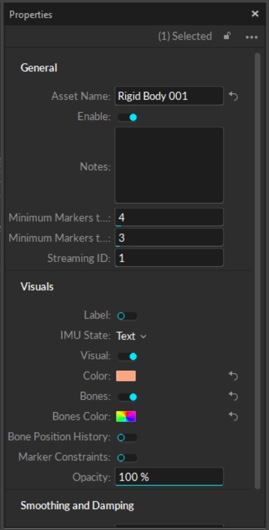
Task: Toggle the Visual switch
Action: (x=128, y=356)
